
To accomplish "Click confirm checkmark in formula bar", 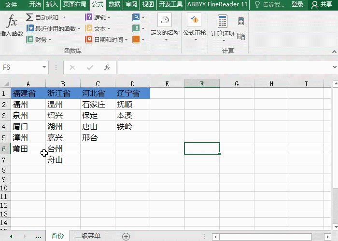I will click(90, 67).
